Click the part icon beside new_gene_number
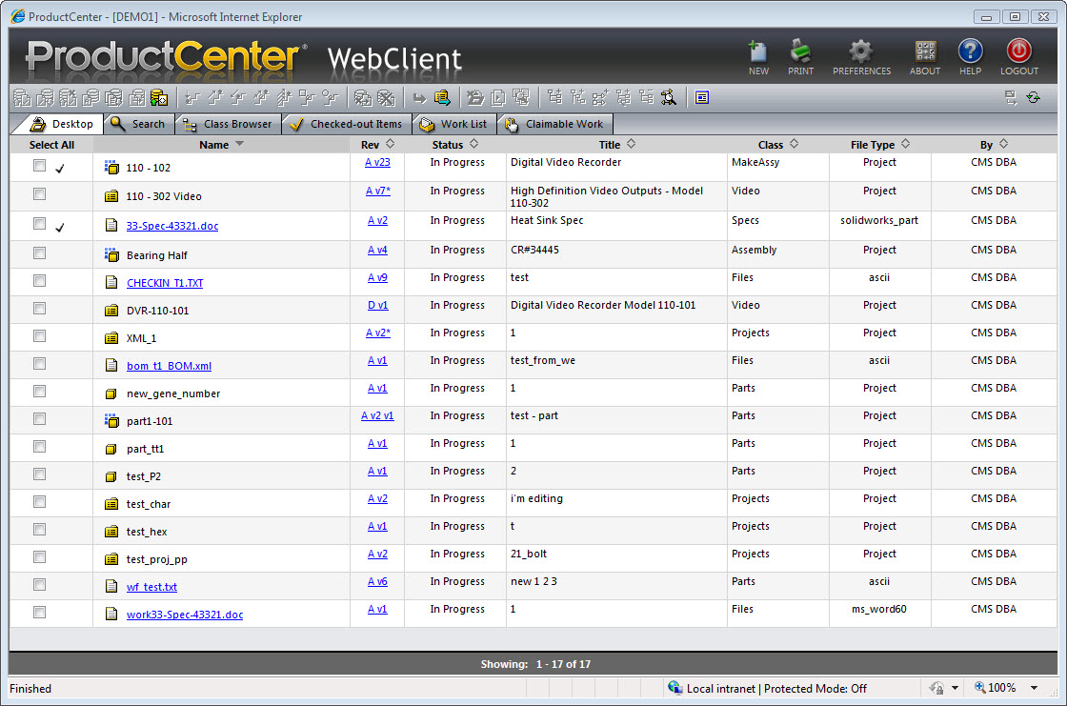 (x=111, y=393)
